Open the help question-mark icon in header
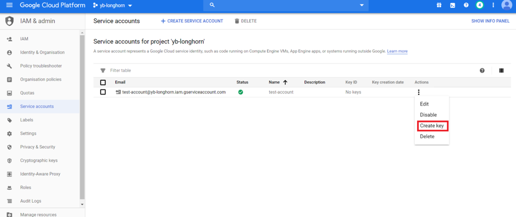 coord(466,5)
